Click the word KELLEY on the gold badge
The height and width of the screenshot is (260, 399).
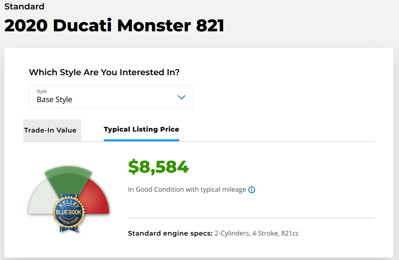[x=69, y=204]
